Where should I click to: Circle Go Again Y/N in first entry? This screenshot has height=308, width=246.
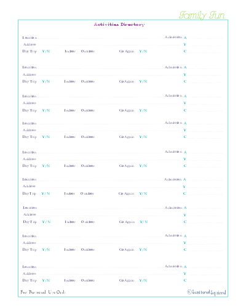pos(143,51)
